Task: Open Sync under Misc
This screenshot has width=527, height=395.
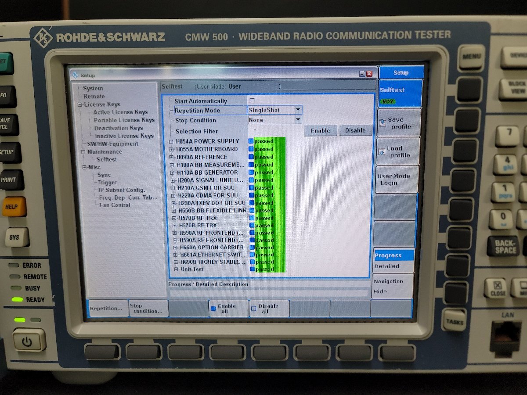Action: tap(104, 175)
